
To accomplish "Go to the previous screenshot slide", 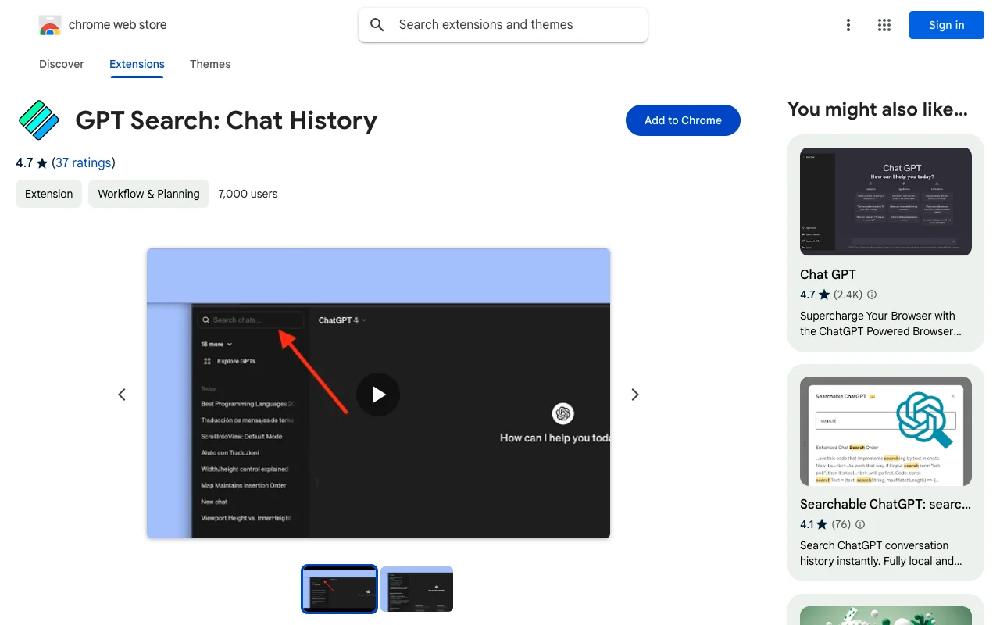I will (x=122, y=395).
